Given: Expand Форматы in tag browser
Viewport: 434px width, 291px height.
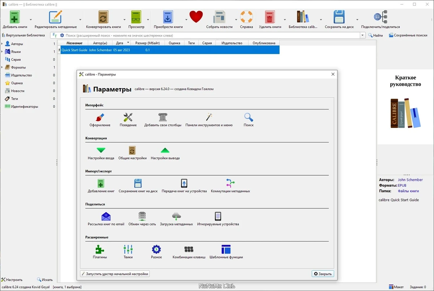Looking at the screenshot, I should (x=2, y=67).
